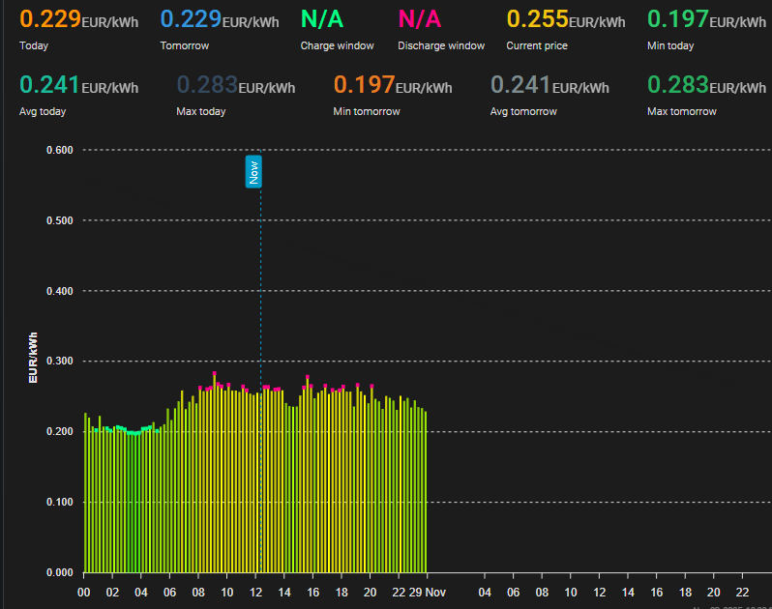Screen dimensions: 772x609
Task: Click the 00 hour label on x-axis
Action: click(84, 592)
